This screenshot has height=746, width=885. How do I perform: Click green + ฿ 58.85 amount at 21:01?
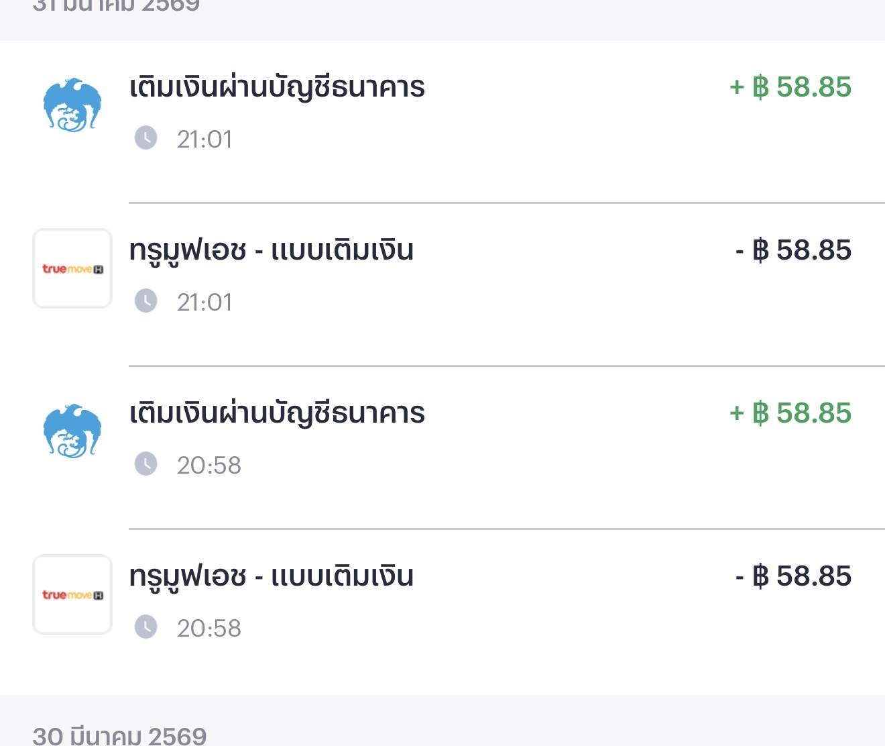click(x=790, y=87)
